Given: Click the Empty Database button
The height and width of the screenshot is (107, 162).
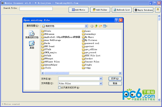Looking at the screenshot, I should coord(143,10).
